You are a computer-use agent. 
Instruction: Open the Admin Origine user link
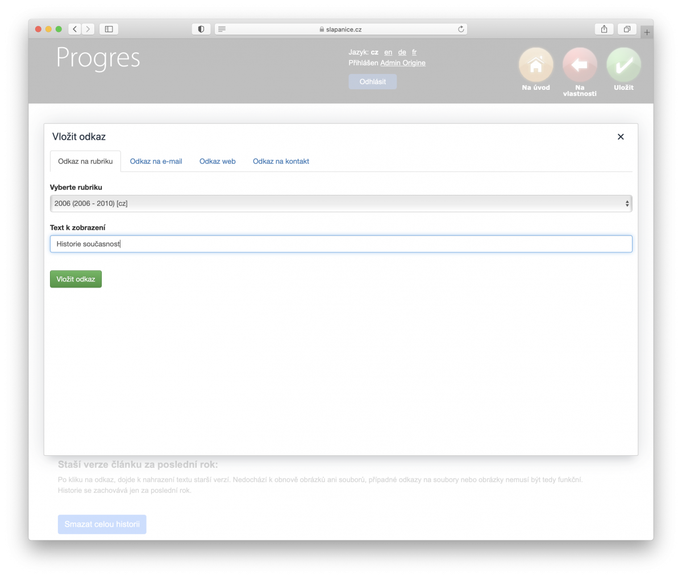(402, 63)
